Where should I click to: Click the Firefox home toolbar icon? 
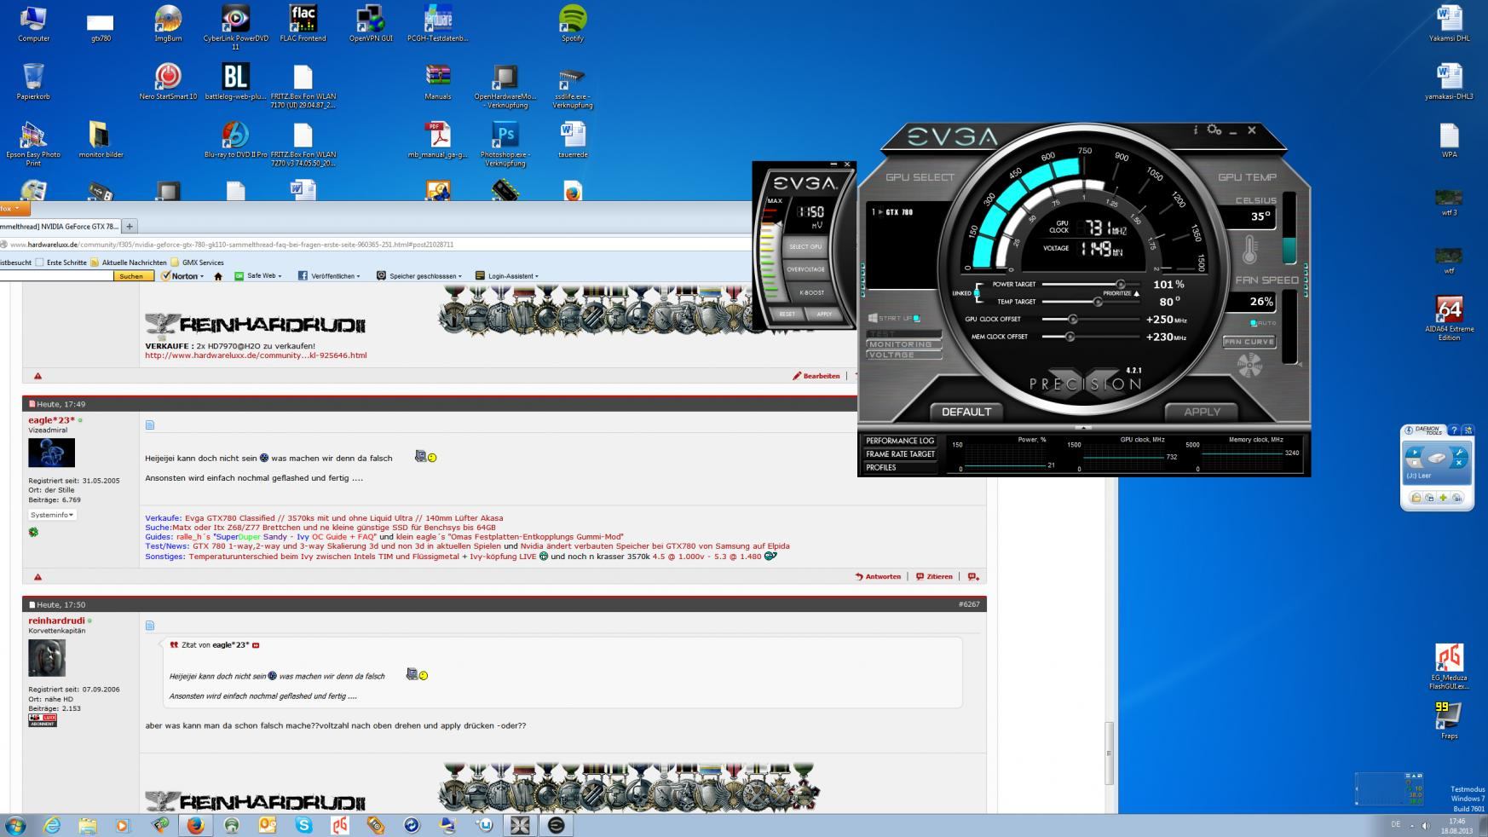pos(218,276)
